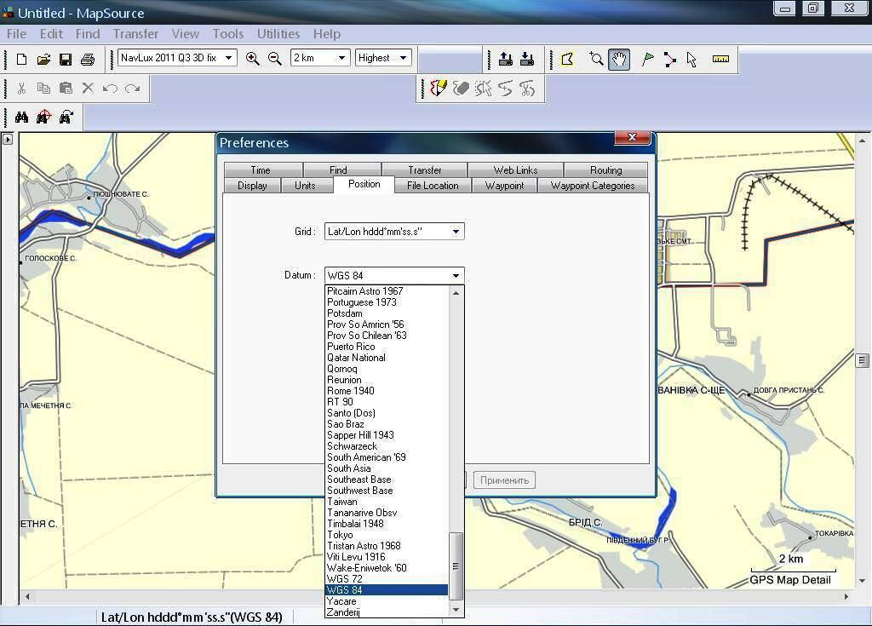
Task: Open the map product NavLux dropdown
Action: pyautogui.click(x=229, y=58)
